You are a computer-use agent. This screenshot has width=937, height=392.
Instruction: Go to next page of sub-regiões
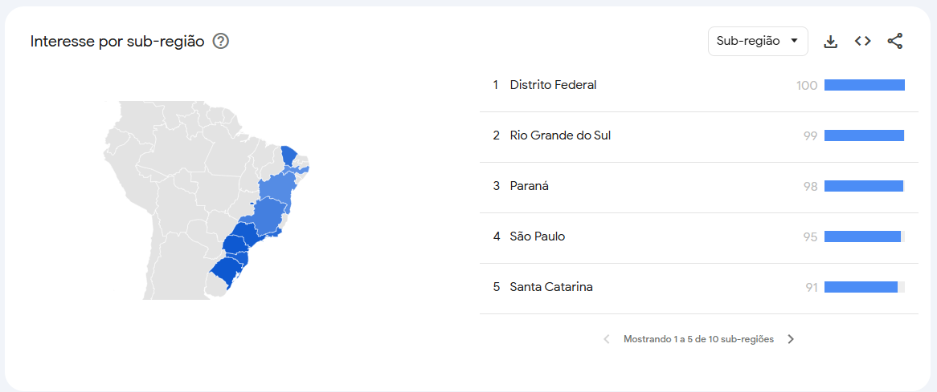[x=791, y=339]
